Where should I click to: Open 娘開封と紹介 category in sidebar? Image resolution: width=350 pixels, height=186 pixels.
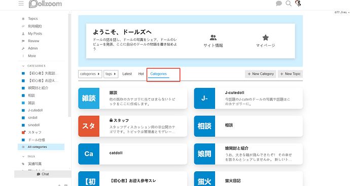tap(38, 88)
